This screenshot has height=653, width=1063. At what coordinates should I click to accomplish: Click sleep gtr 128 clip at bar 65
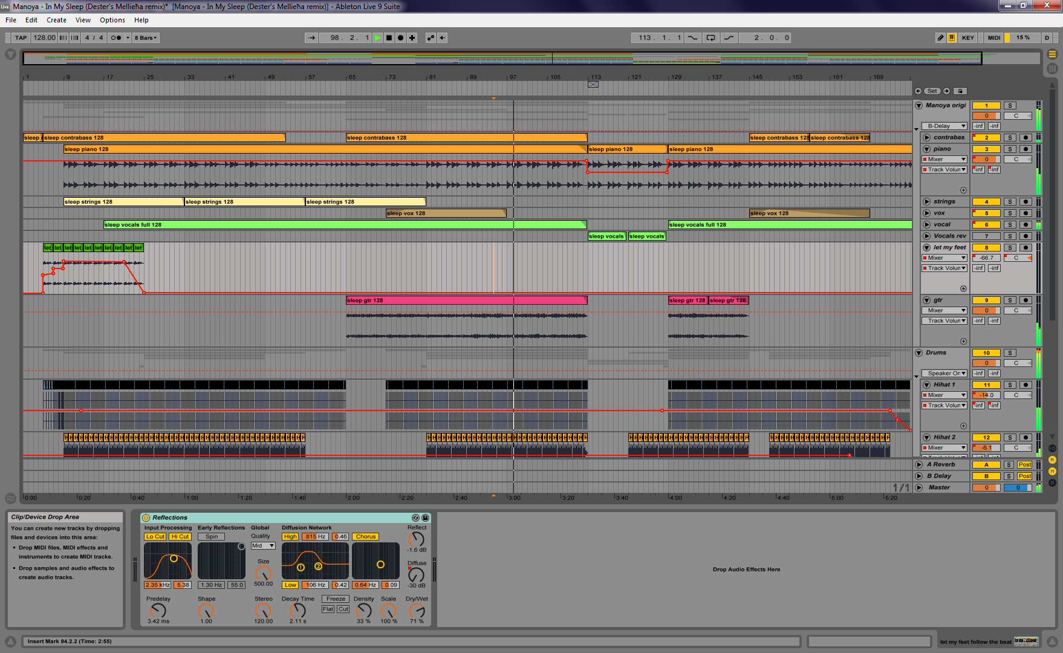(466, 301)
